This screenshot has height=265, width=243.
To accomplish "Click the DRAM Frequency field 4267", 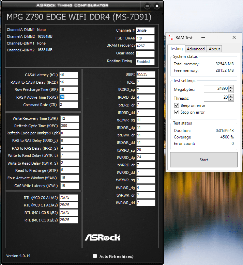I will [x=145, y=46].
